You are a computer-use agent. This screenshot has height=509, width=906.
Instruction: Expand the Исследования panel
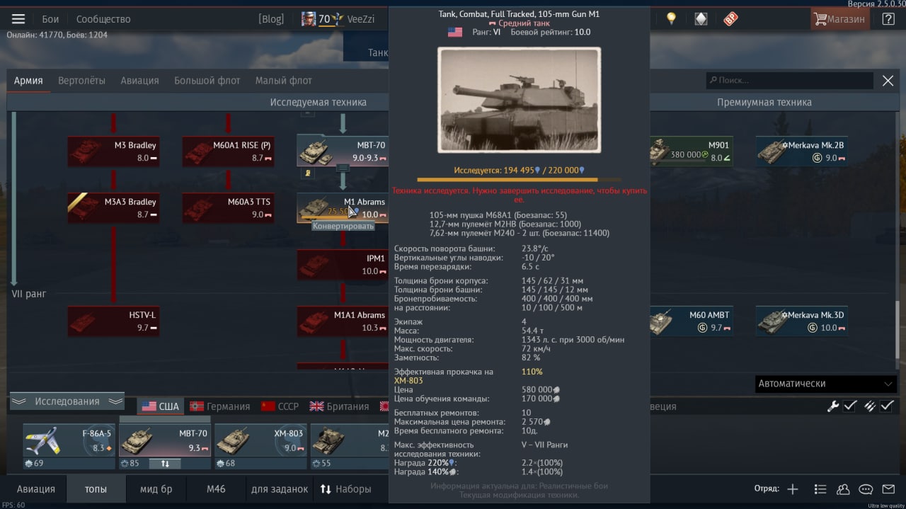pyautogui.click(x=67, y=401)
